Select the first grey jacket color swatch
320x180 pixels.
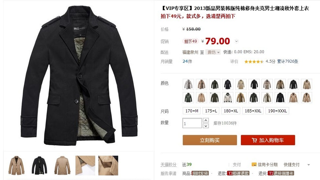(x=188, y=84)
